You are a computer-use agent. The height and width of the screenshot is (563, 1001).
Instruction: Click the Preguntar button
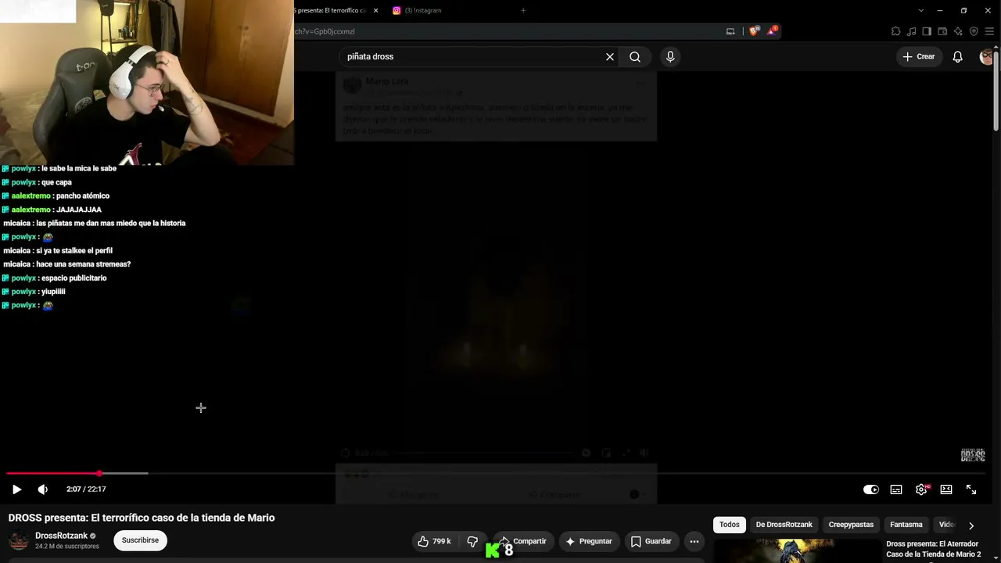(x=589, y=541)
